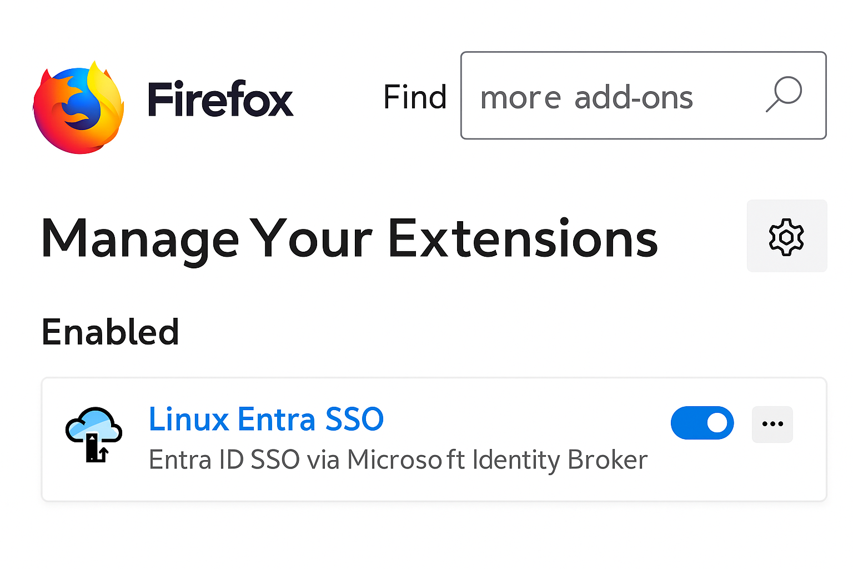853x569 pixels.
Task: Select the gear icon beside Manage Your Extensions
Action: (x=786, y=236)
